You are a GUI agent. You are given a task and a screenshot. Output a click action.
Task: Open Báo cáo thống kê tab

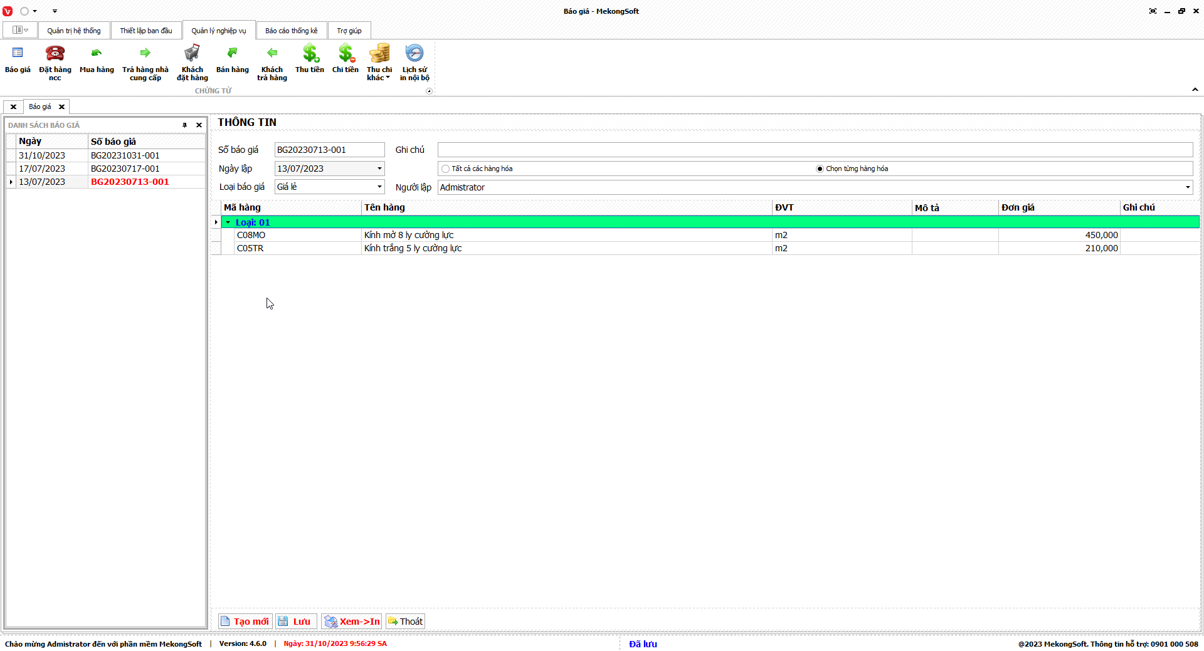click(292, 31)
